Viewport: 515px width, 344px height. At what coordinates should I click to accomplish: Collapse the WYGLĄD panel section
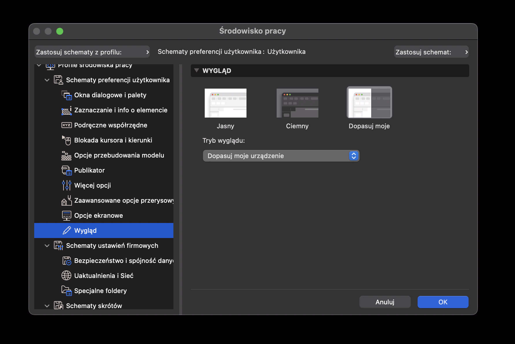pyautogui.click(x=197, y=70)
